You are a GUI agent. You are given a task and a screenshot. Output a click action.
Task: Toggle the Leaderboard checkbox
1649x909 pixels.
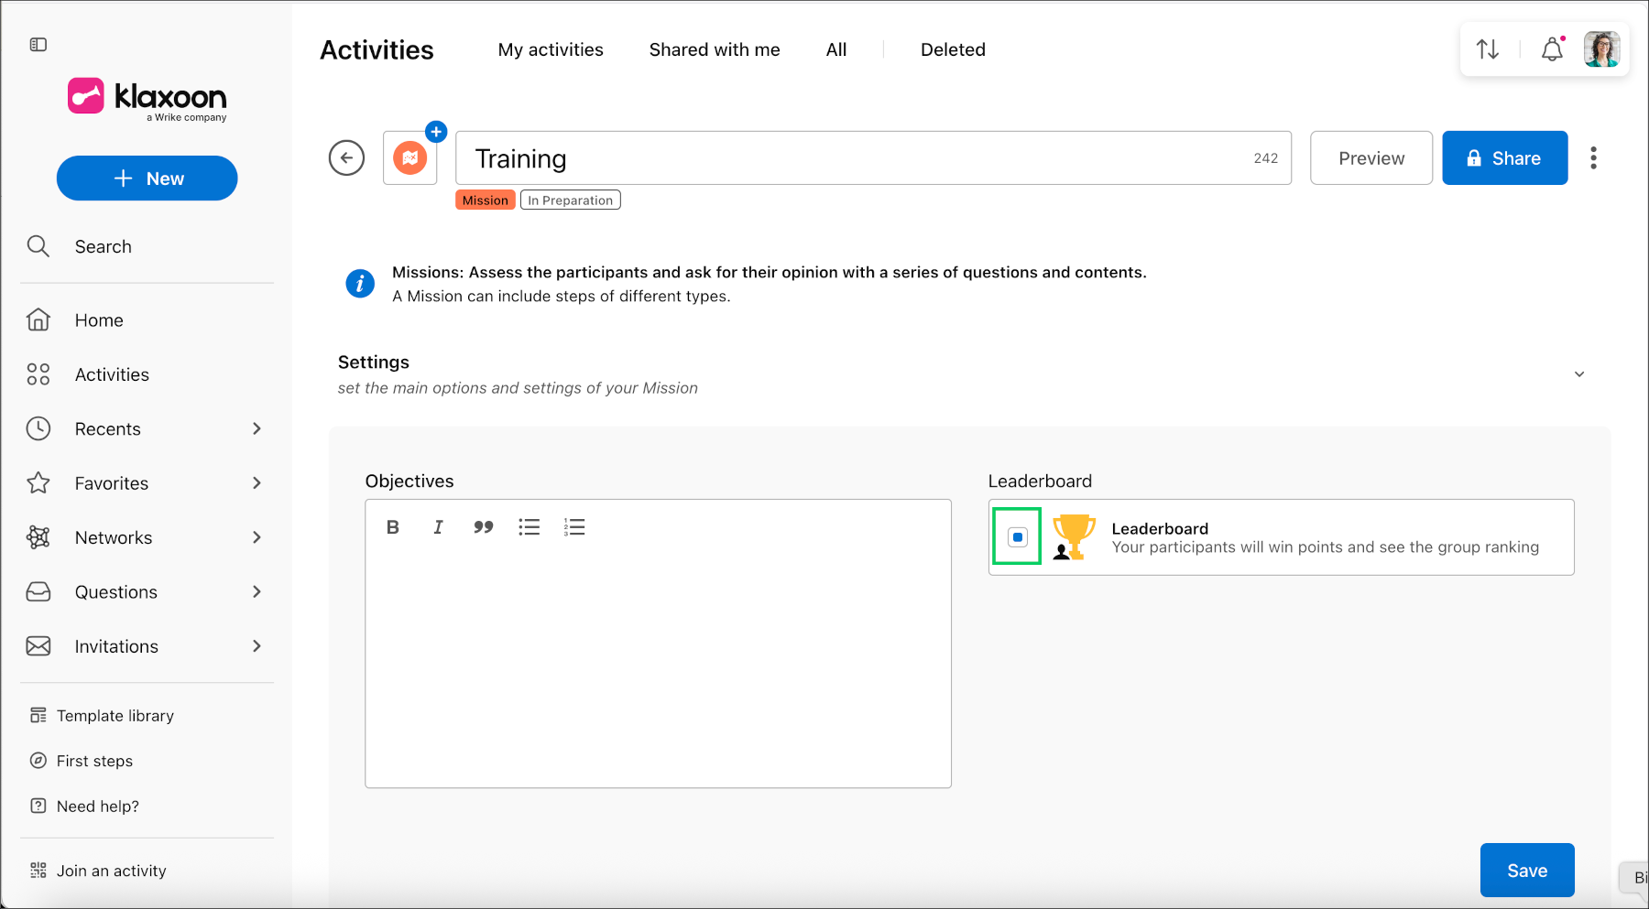coord(1018,537)
